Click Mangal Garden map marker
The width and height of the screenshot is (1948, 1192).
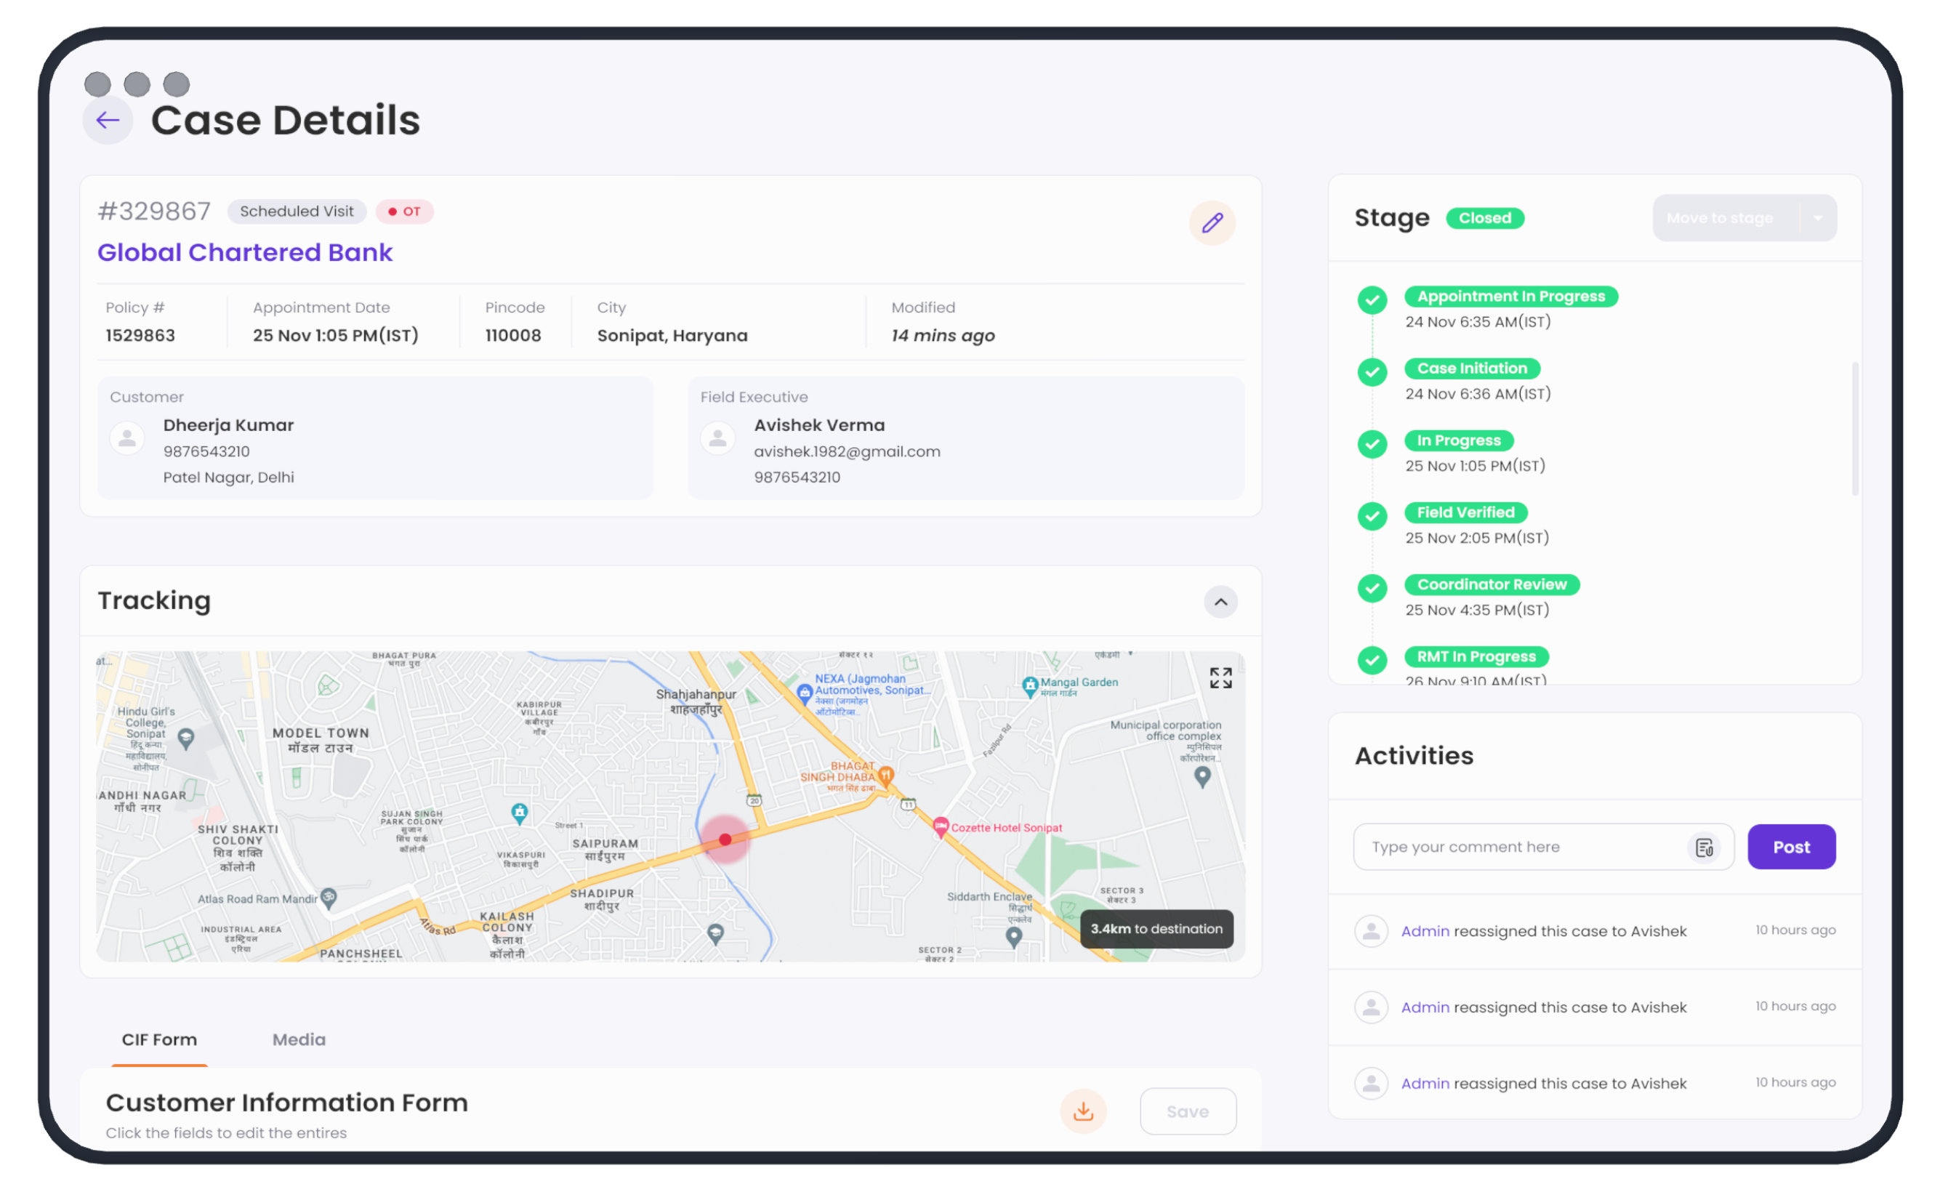point(1029,686)
